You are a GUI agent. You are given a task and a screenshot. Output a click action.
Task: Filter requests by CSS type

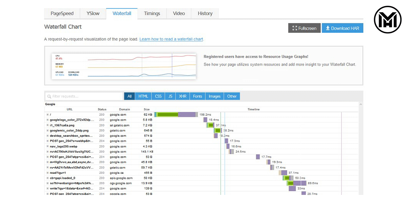[x=158, y=96]
